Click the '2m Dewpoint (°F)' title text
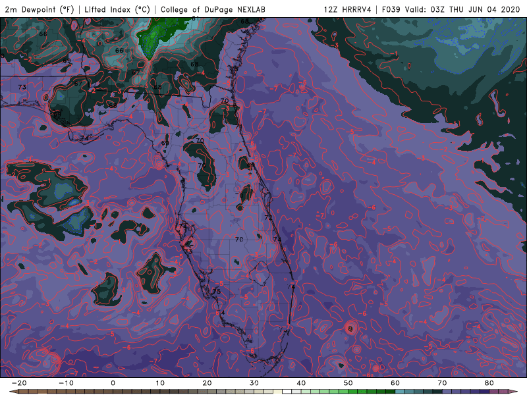This screenshot has width=527, height=395. (40, 10)
